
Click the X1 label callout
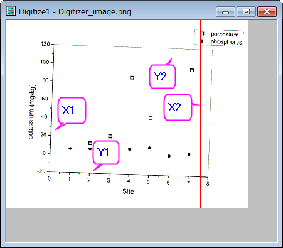tap(72, 111)
